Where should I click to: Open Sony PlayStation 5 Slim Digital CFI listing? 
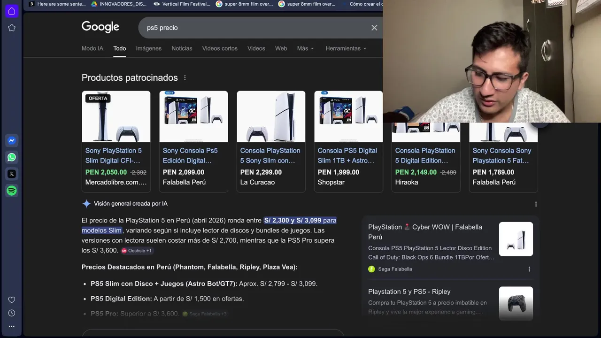(114, 155)
